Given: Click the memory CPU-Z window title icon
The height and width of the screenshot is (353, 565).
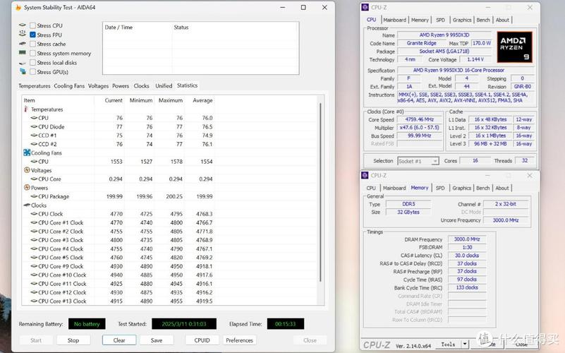Looking at the screenshot, I should 365,175.
